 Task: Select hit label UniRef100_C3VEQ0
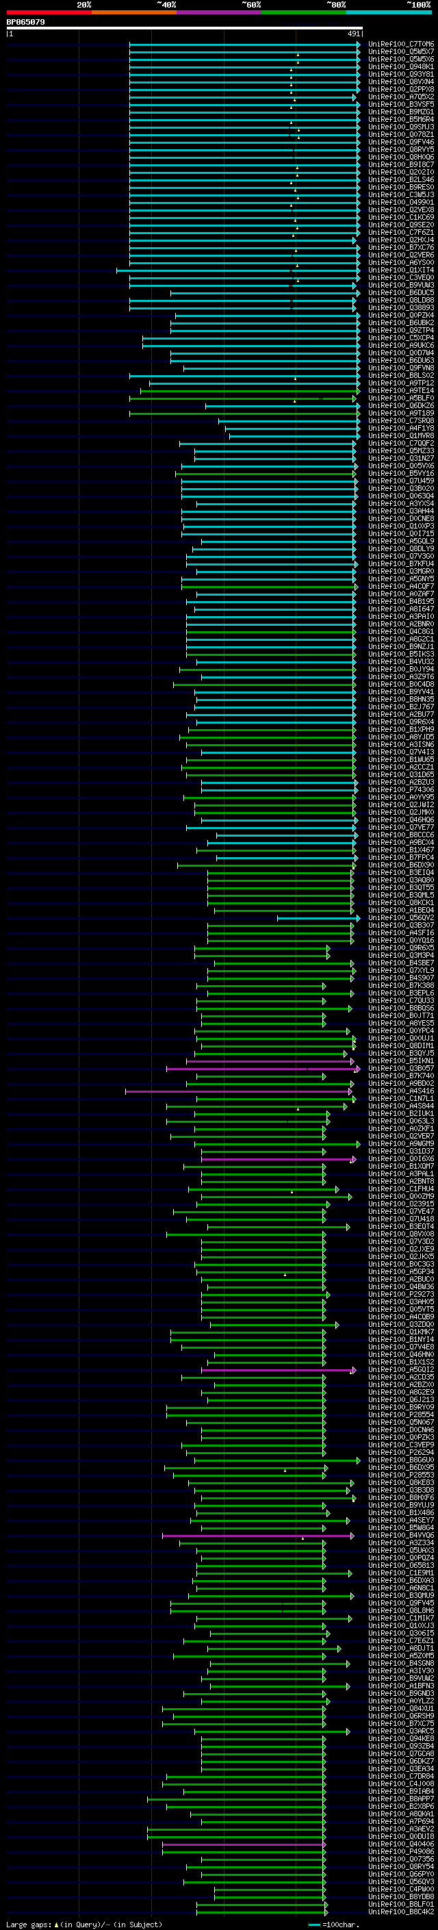400,277
